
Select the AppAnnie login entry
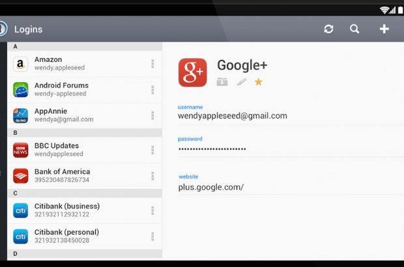(85, 116)
